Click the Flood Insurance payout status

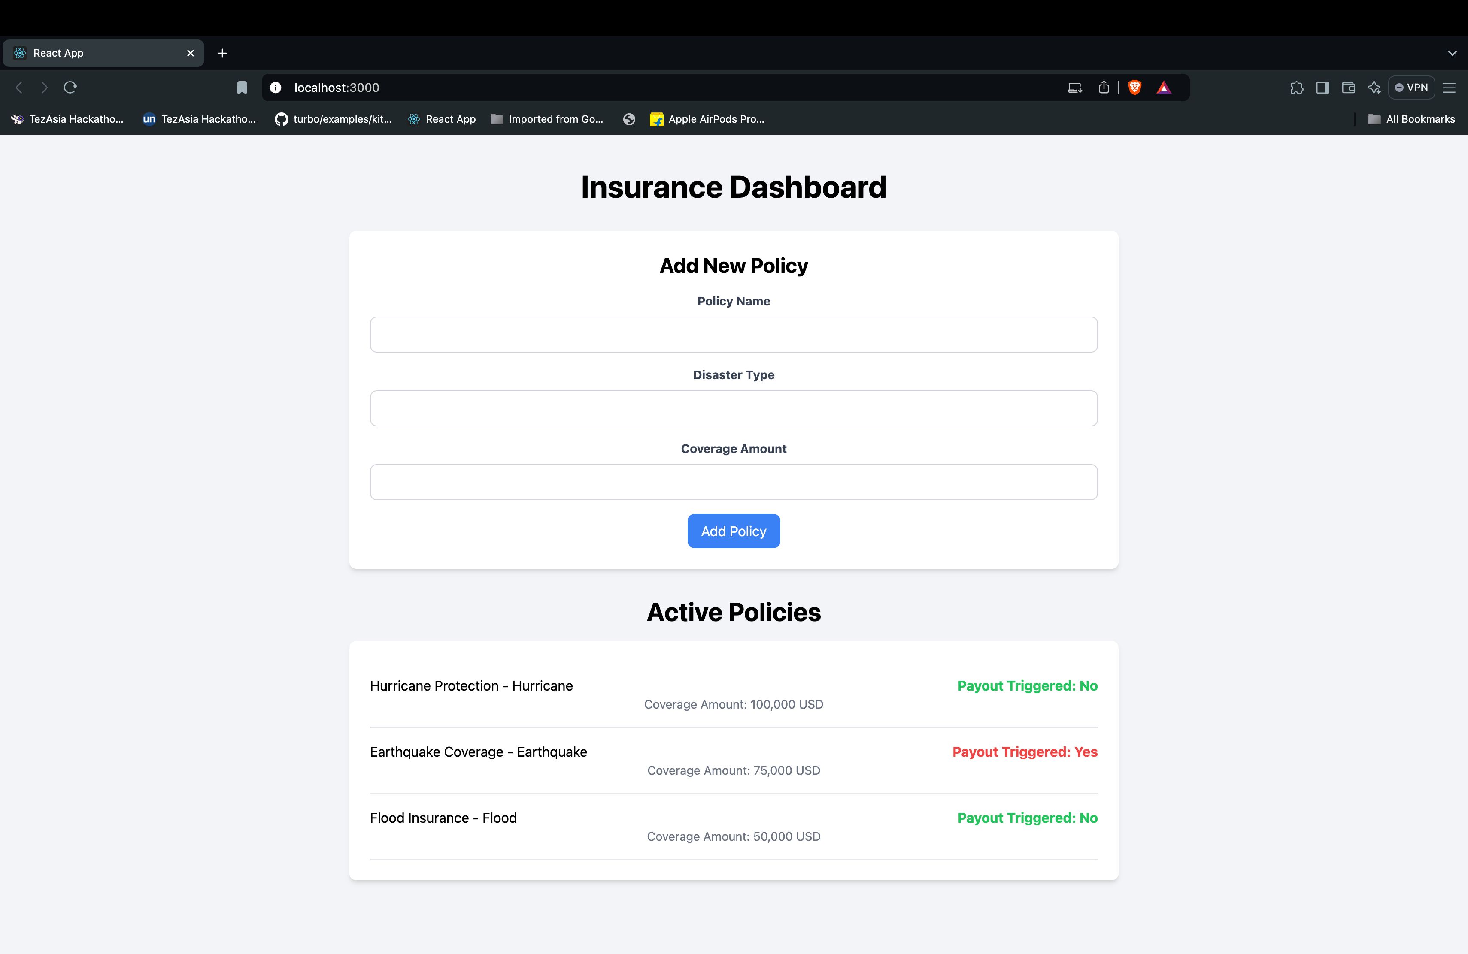pos(1027,817)
